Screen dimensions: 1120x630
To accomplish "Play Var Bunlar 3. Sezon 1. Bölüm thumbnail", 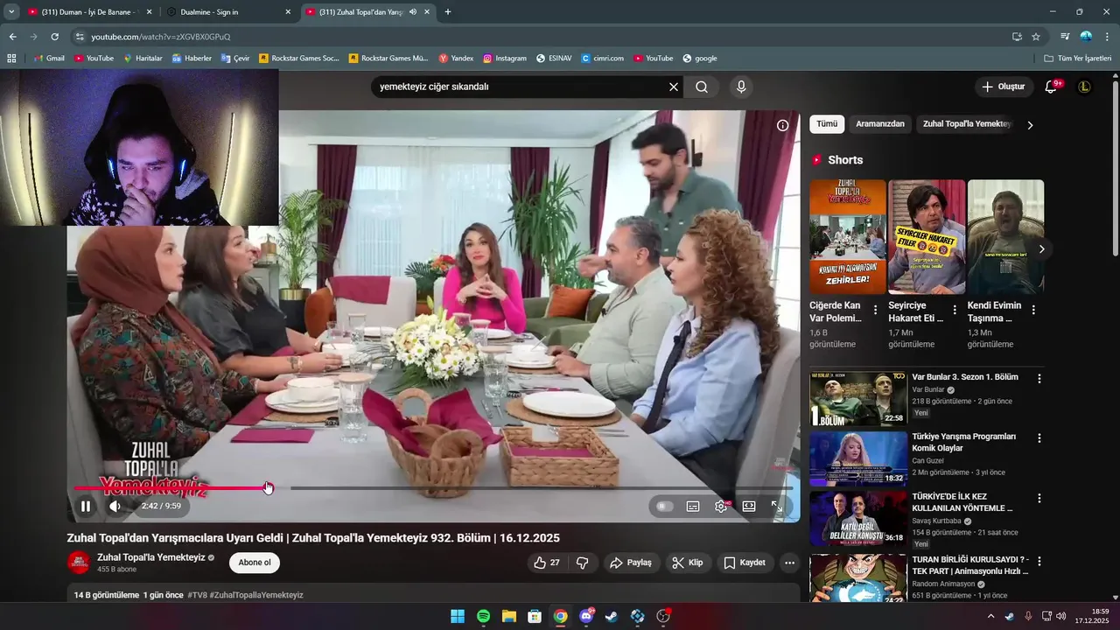I will pyautogui.click(x=858, y=398).
